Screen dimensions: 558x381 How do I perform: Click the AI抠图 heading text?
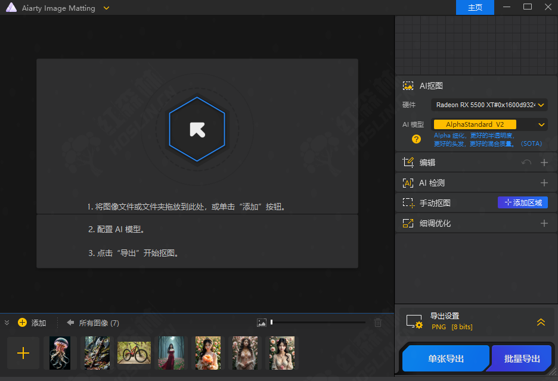pyautogui.click(x=431, y=86)
